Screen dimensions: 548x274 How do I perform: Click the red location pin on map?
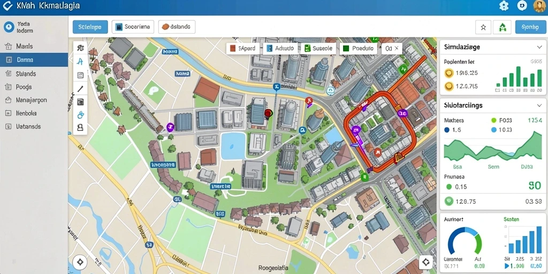(x=268, y=114)
